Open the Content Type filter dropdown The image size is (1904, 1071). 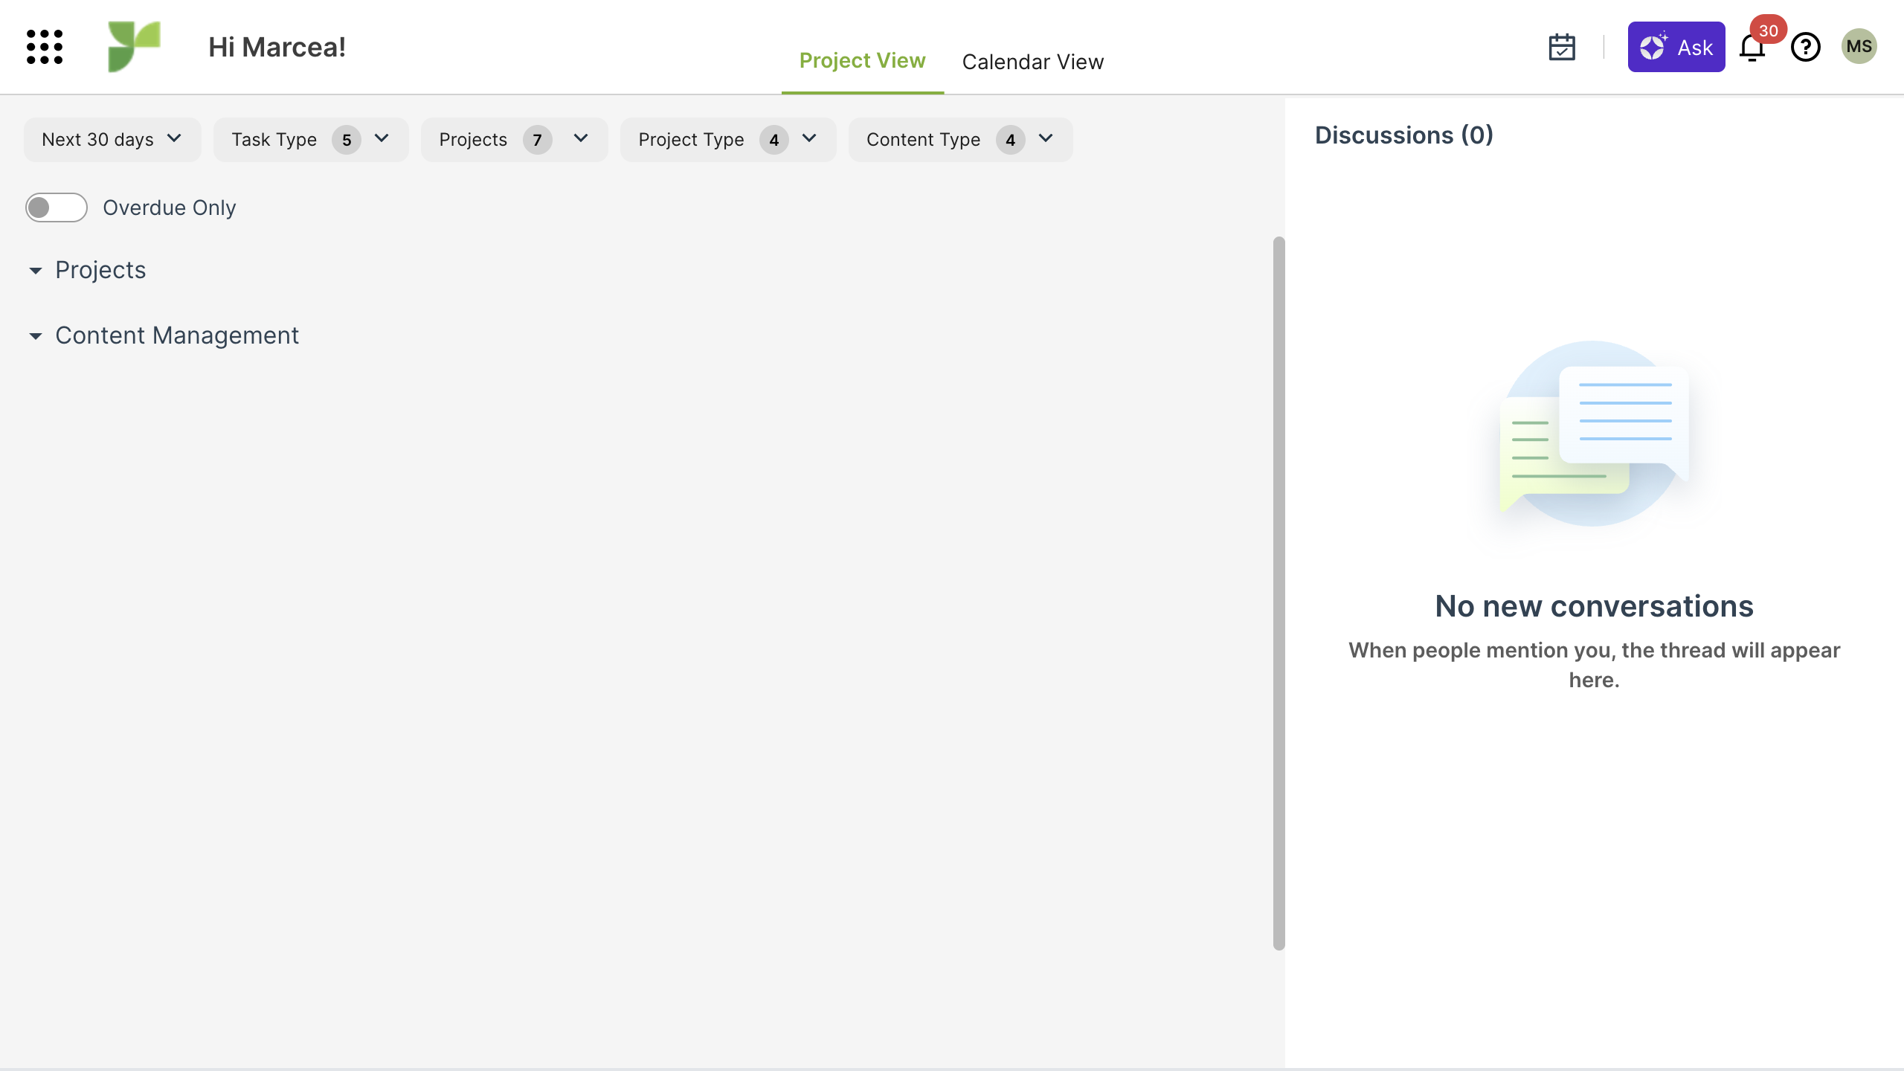click(959, 140)
